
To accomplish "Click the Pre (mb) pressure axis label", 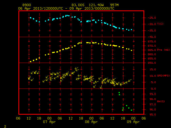I will (163, 50).
